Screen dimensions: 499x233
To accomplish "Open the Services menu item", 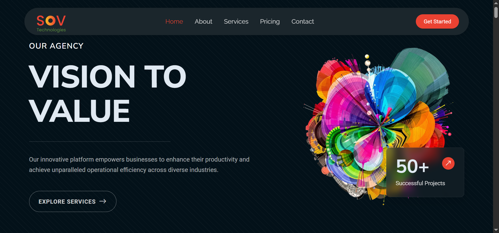I will point(236,22).
